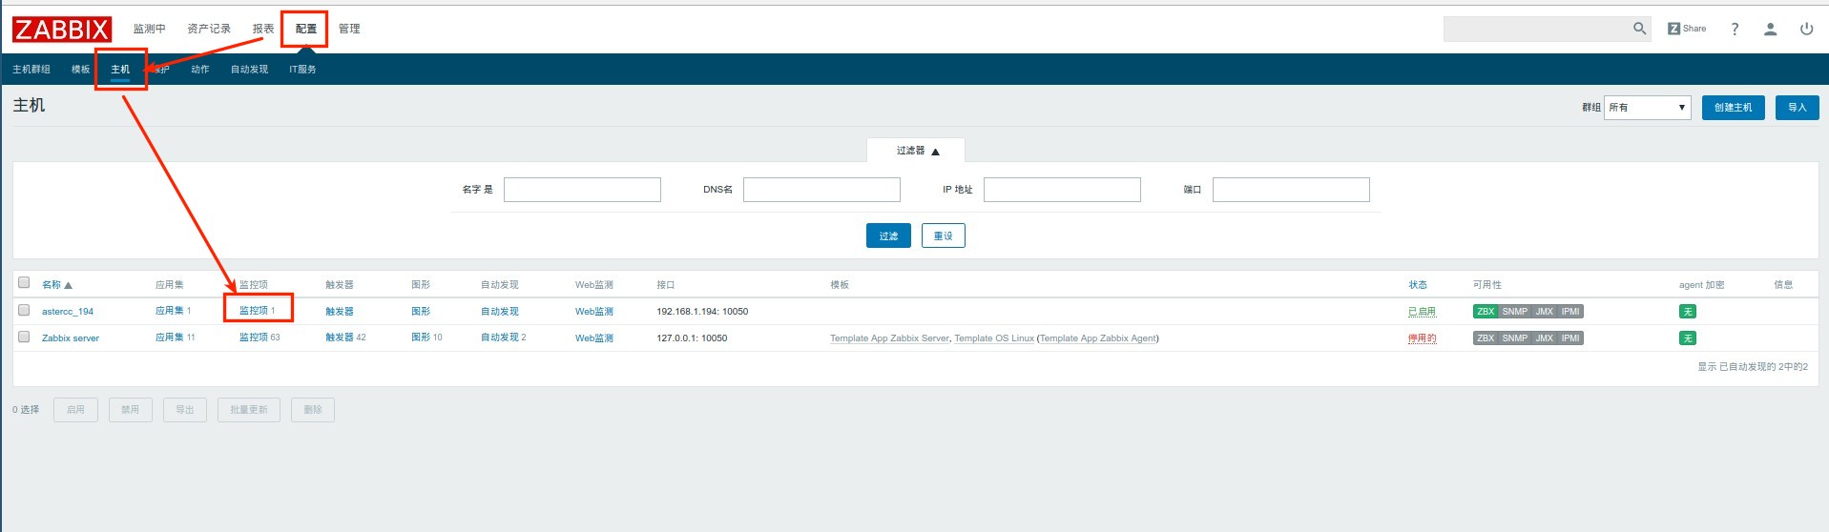This screenshot has height=532, width=1829.
Task: Click the logout power icon
Action: click(x=1806, y=30)
